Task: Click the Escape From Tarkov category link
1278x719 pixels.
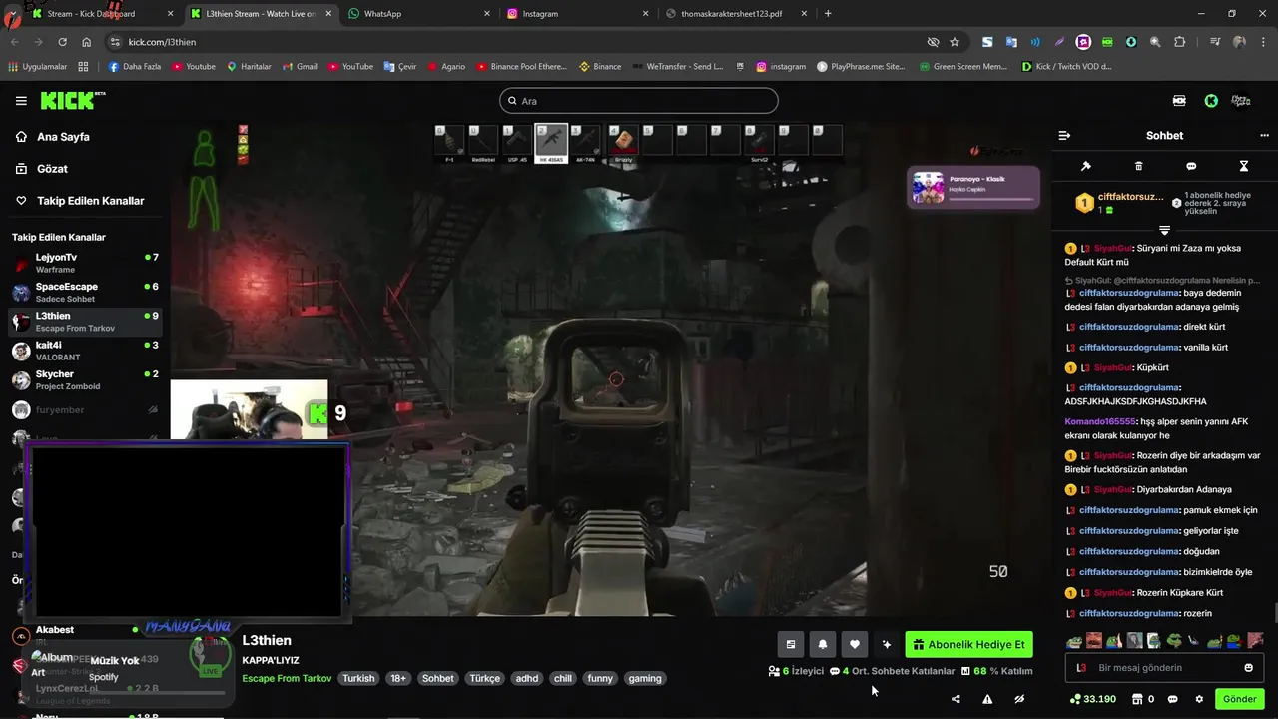Action: point(287,678)
